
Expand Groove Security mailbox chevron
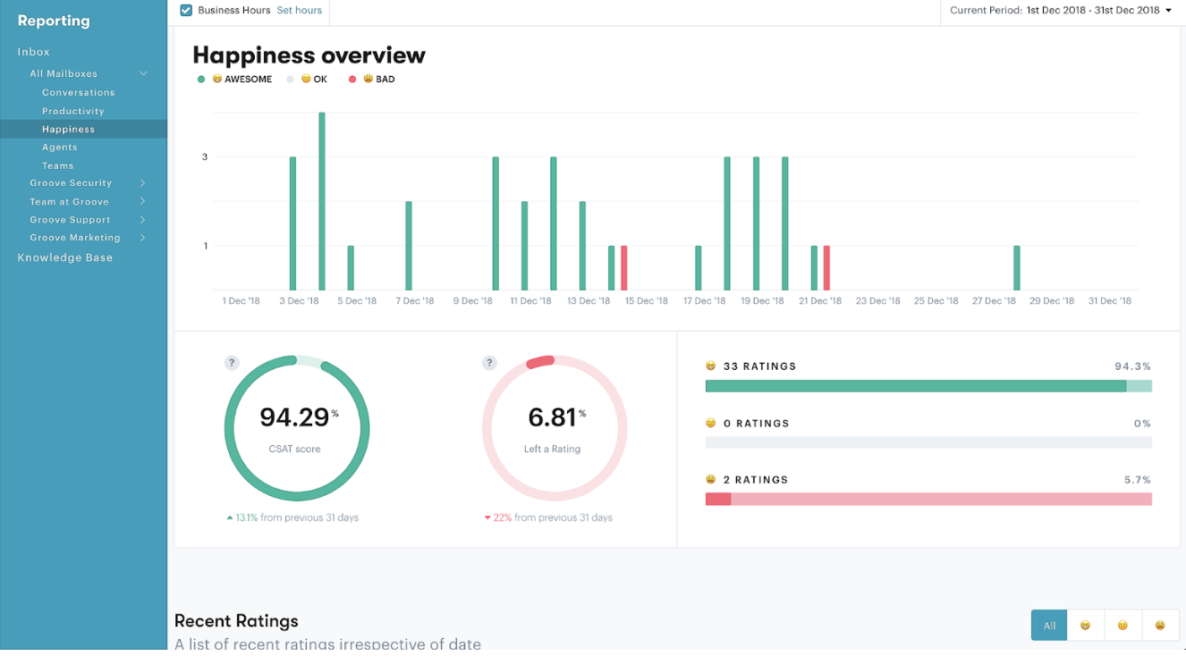tap(143, 183)
